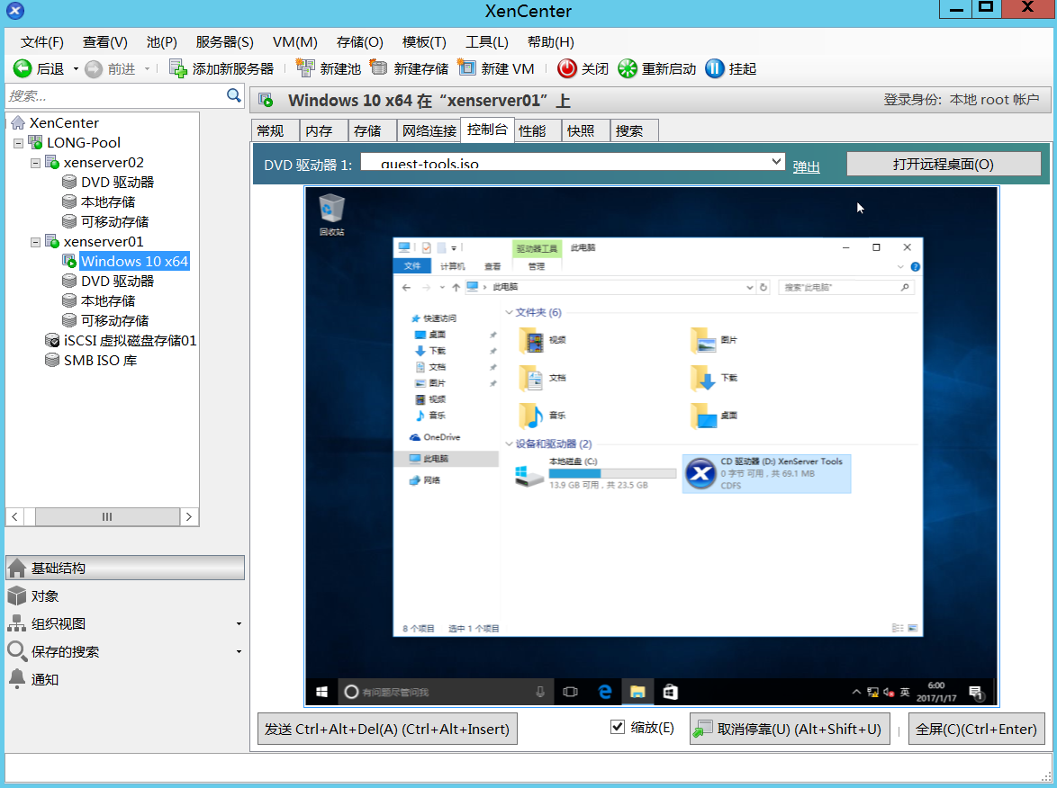
Task: Select 可移动存储 under xenserver02
Action: click(114, 221)
